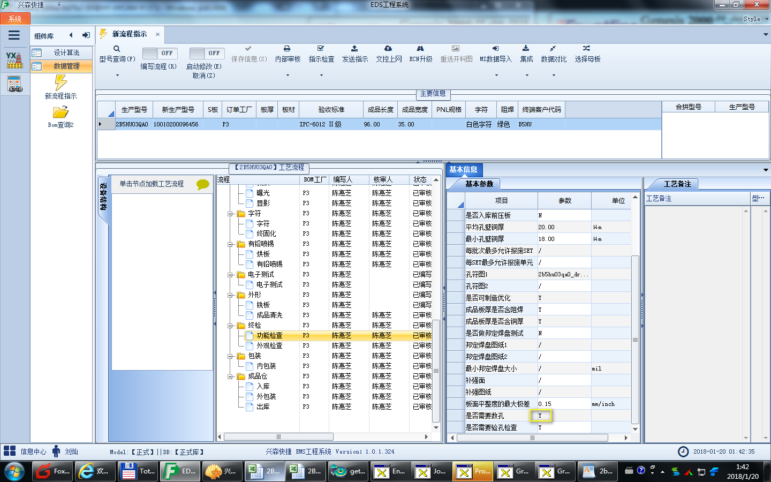Select 铣板 tree node
The image size is (771, 482).
pyautogui.click(x=263, y=305)
